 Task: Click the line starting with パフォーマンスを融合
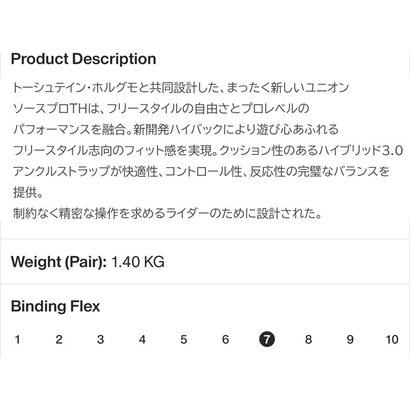tap(176, 129)
